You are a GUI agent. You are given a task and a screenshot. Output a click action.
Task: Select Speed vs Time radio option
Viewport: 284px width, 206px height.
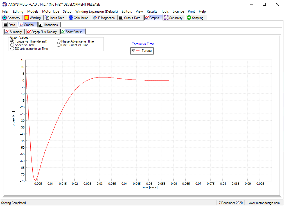coord(12,45)
